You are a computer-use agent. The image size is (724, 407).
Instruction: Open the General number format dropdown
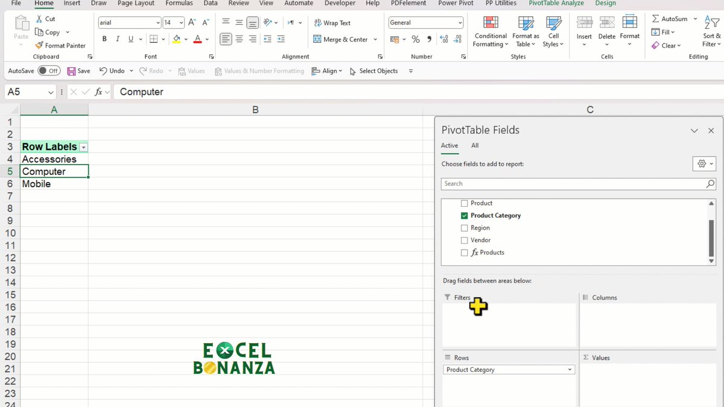coord(460,23)
